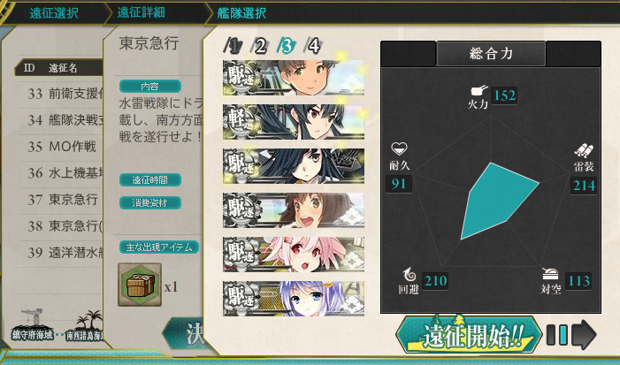Click the evasion 回避 swirl icon

point(410,275)
